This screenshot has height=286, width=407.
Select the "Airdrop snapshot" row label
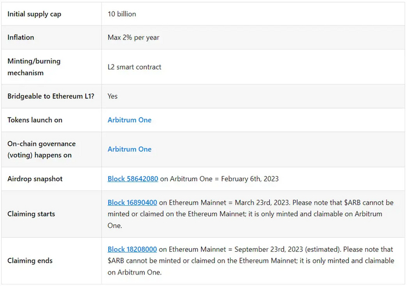pos(35,179)
